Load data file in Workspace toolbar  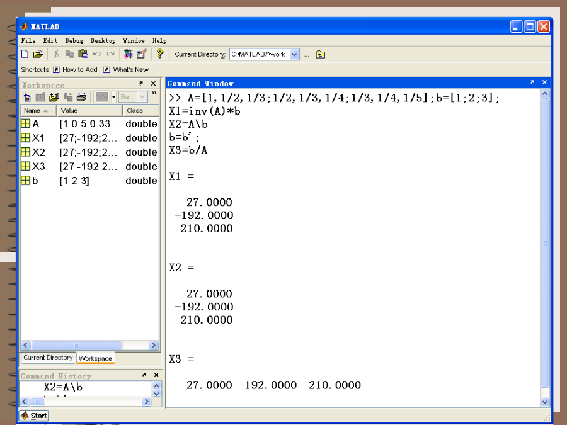54,97
